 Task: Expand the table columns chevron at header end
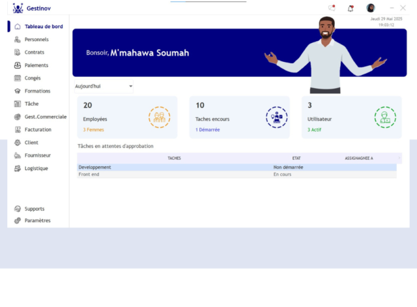399,158
